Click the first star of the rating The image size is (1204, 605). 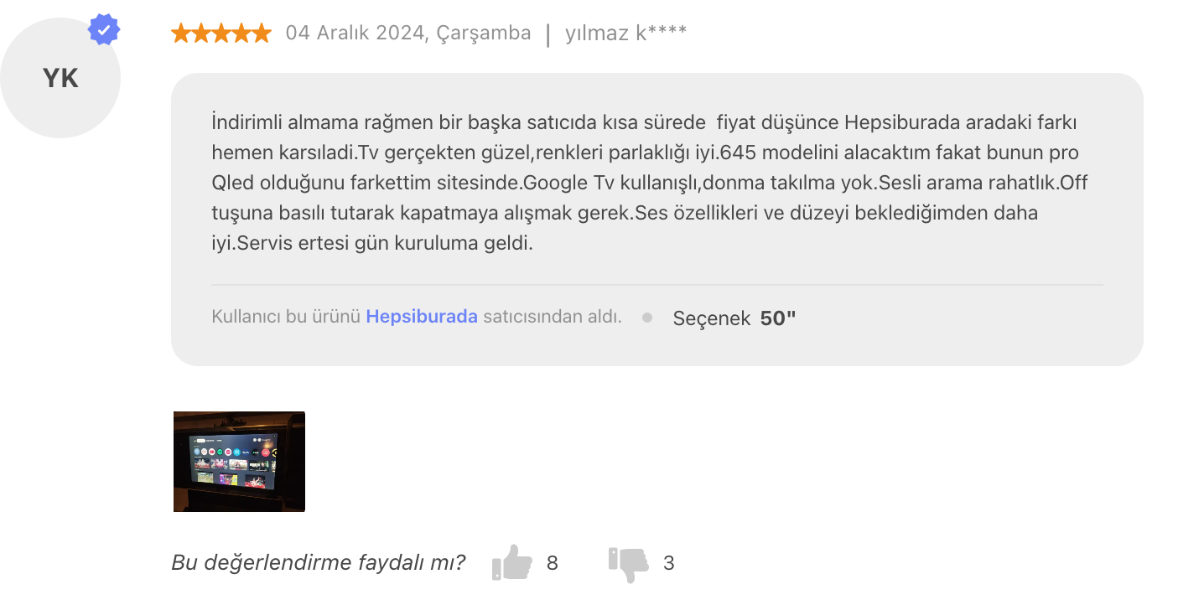point(181,33)
